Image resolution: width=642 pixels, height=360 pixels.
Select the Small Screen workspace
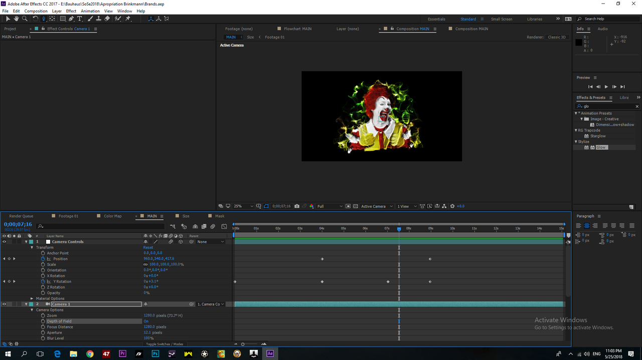(502, 19)
